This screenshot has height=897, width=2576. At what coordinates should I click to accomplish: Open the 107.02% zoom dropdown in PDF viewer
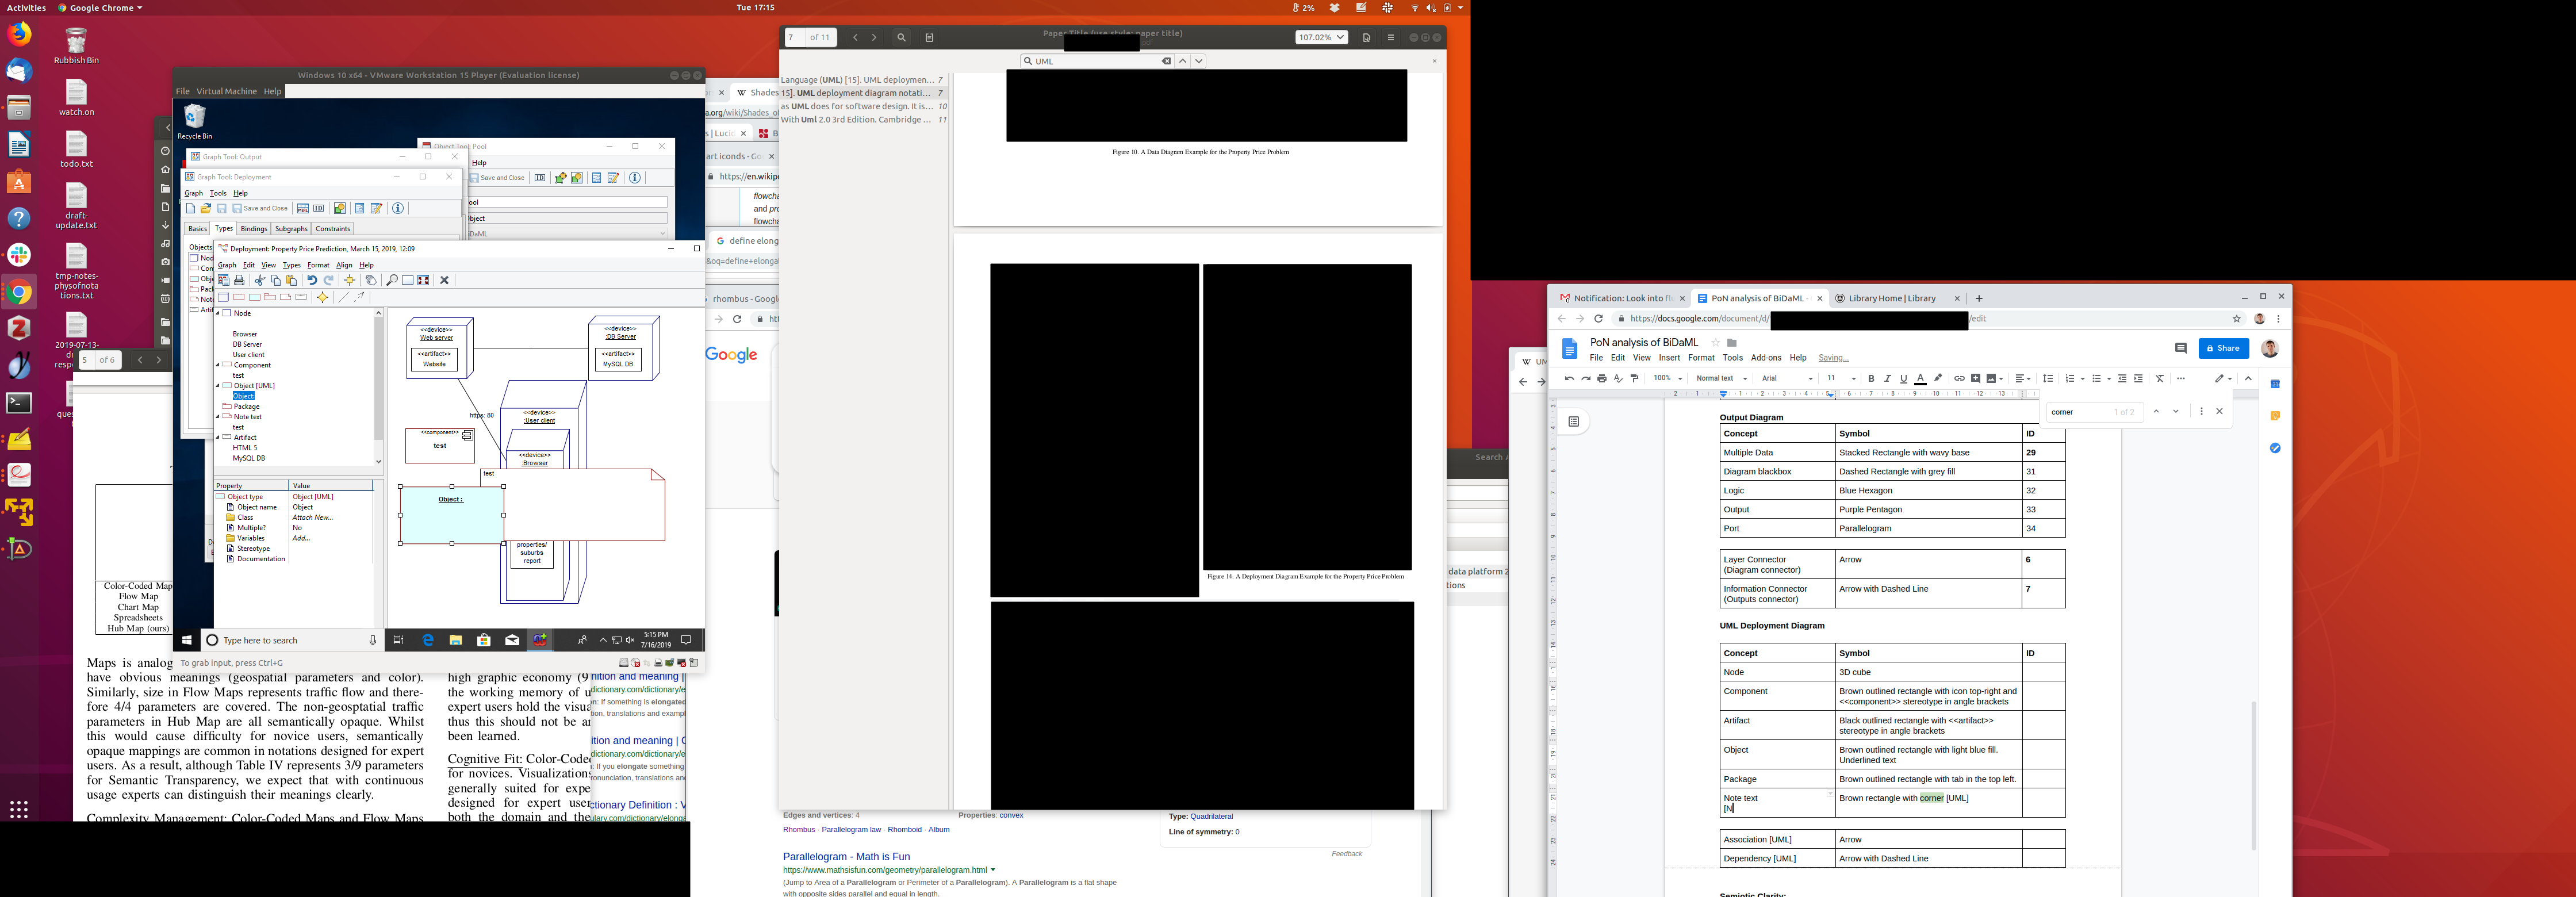(x=1321, y=37)
